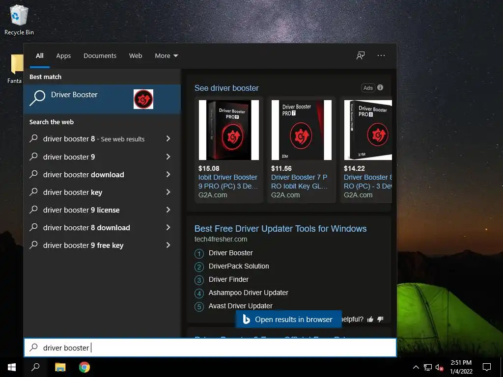This screenshot has height=377, width=503.
Task: Switch to the Apps tab
Action: pos(63,55)
